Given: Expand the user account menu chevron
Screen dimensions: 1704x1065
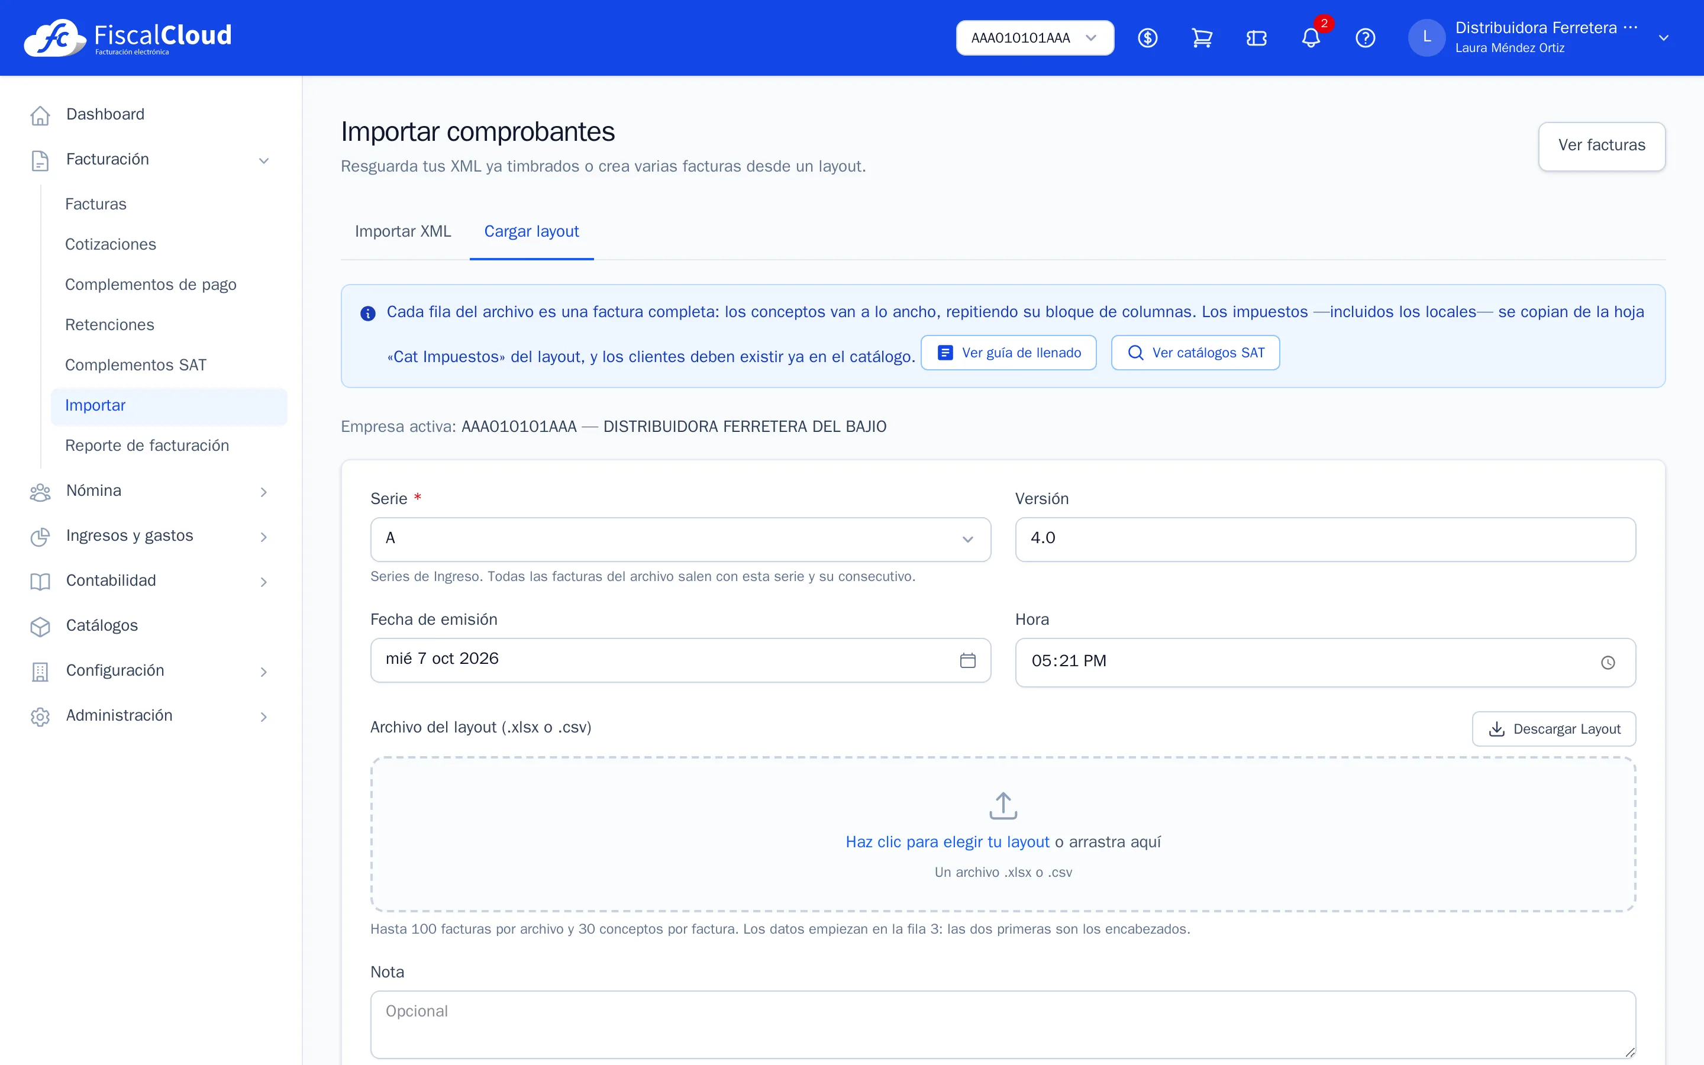Looking at the screenshot, I should [1664, 38].
